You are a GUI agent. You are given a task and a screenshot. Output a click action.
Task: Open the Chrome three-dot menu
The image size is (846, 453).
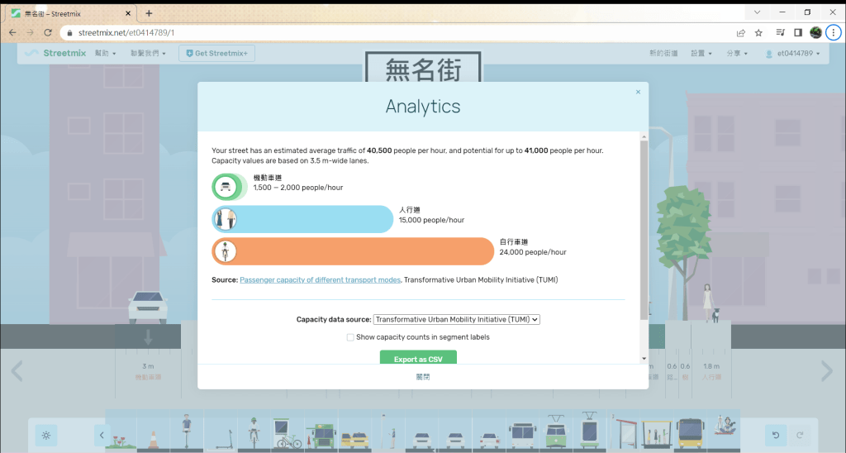click(x=833, y=33)
